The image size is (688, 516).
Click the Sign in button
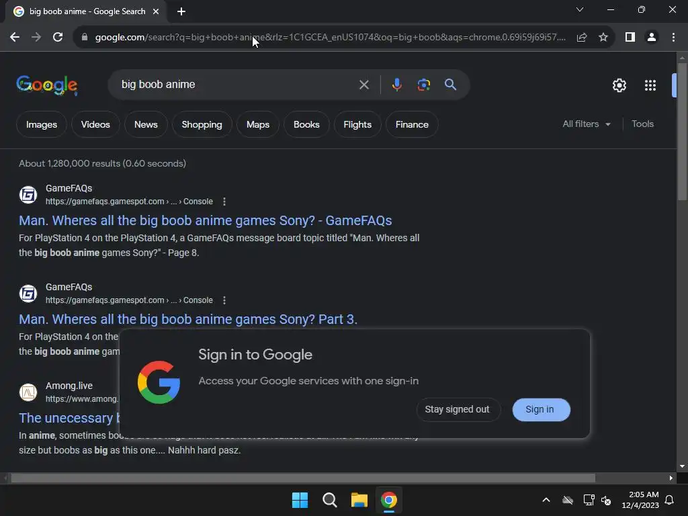tap(541, 409)
